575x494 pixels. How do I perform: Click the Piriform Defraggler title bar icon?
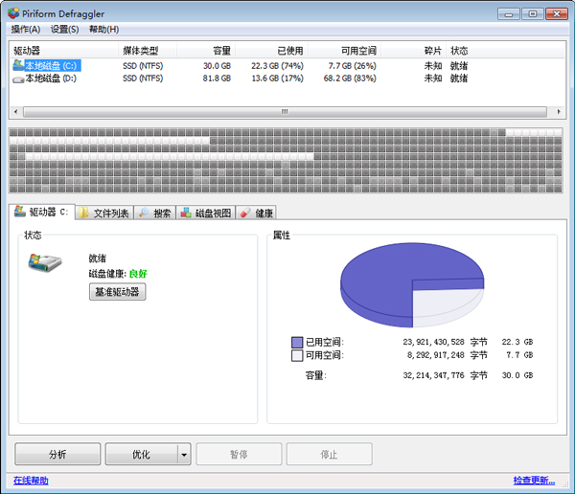(x=13, y=13)
